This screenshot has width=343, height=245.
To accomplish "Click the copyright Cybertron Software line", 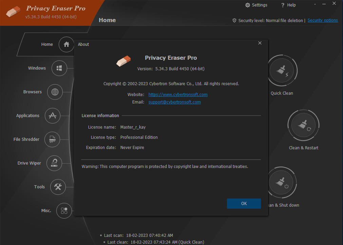I will (171, 84).
